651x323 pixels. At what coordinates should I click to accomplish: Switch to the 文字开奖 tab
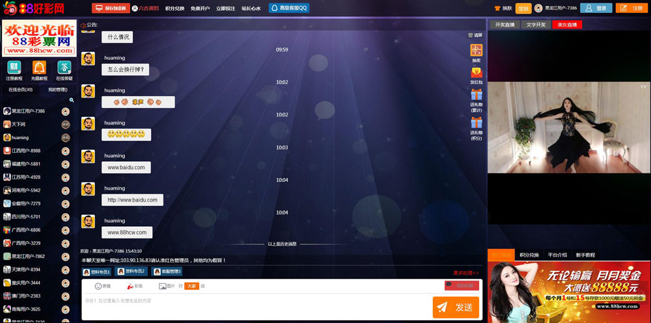536,25
